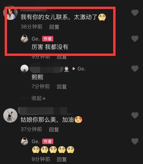Tap Ge. author avatar in last reply
The width and height of the screenshot is (143, 164).
24,141
